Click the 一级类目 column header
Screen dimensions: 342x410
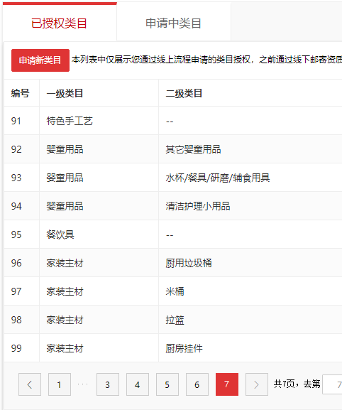pos(65,93)
